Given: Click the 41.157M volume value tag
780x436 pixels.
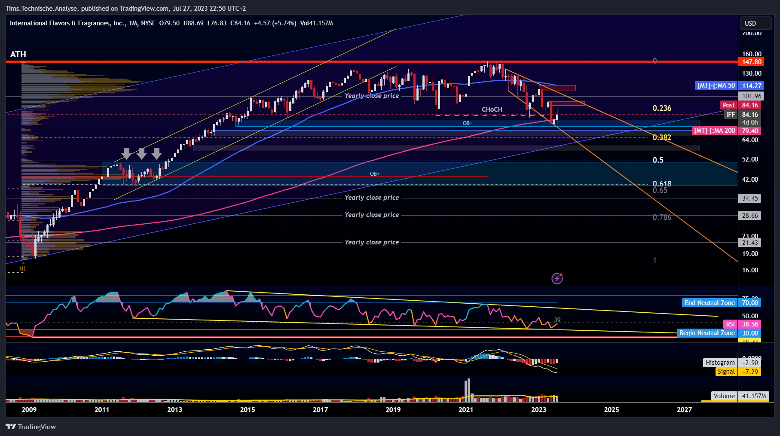Looking at the screenshot, I should [x=754, y=396].
